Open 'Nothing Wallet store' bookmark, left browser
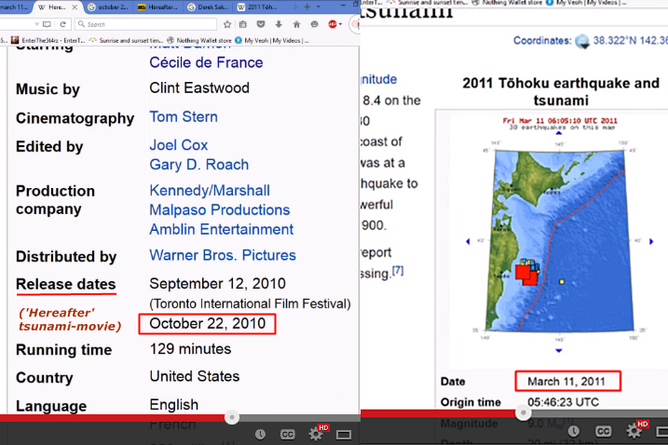The image size is (668, 445). point(199,40)
